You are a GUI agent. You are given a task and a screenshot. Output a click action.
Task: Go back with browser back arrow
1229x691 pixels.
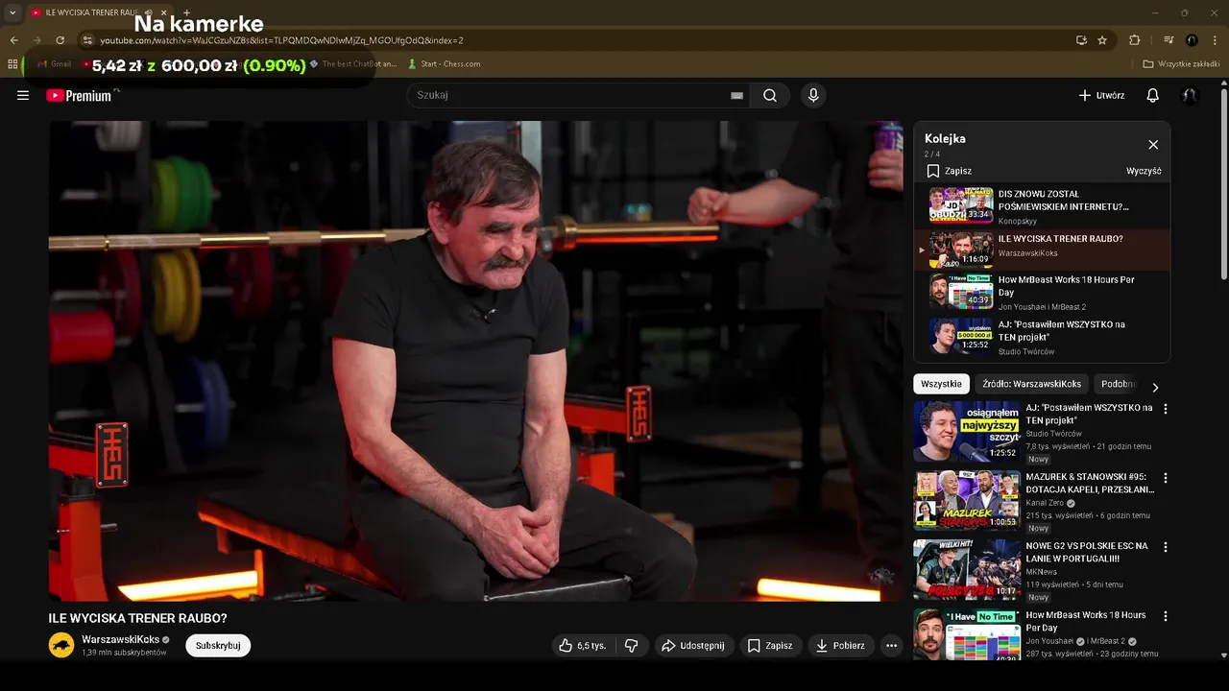(x=13, y=40)
